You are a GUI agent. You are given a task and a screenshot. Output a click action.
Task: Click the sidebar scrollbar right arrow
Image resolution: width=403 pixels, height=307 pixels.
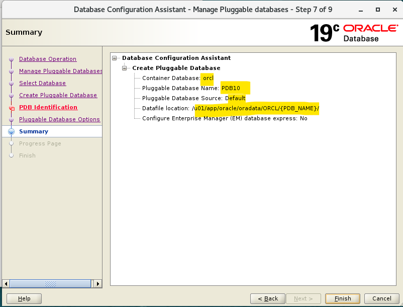point(97,284)
